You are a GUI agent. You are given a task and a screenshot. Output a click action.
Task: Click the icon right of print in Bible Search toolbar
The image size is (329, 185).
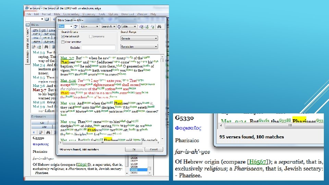click(x=153, y=27)
